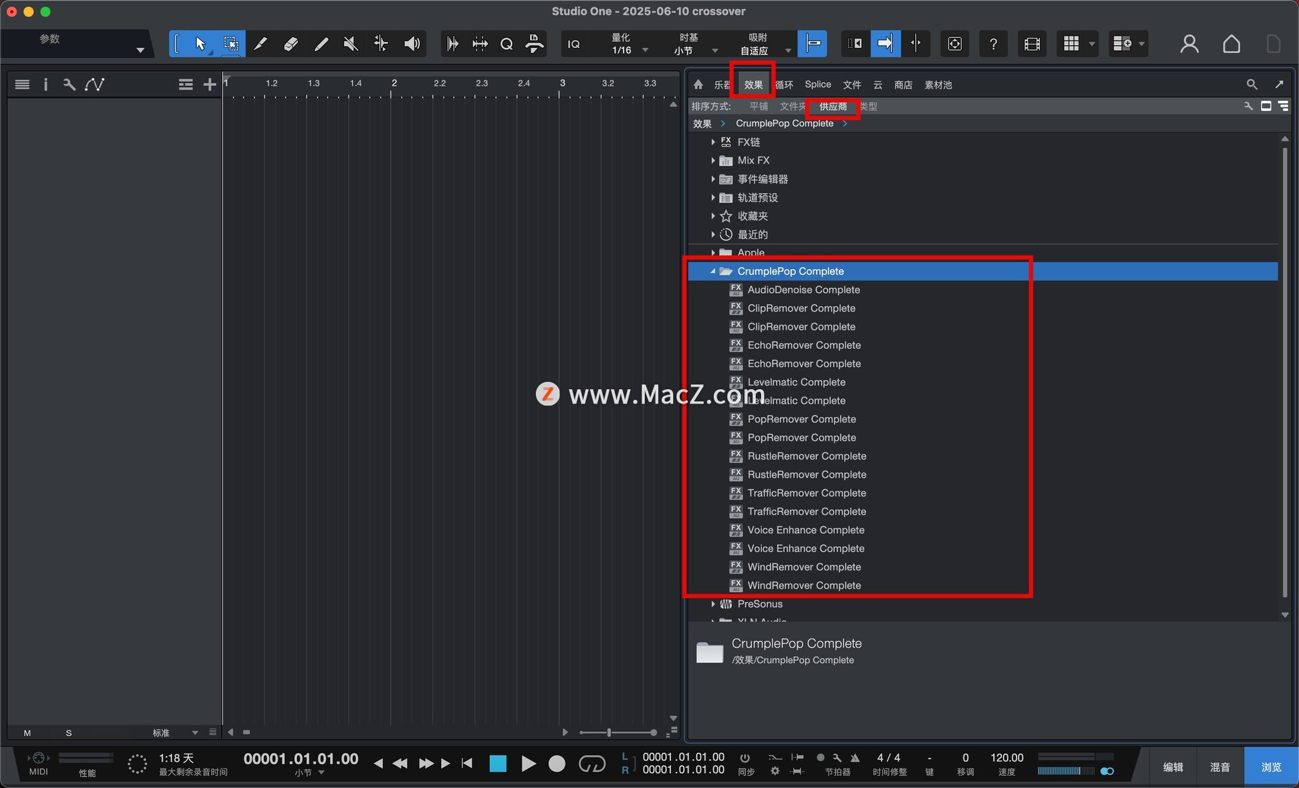Click the browser vertical scrollbar
The image size is (1299, 788).
[1285, 372]
